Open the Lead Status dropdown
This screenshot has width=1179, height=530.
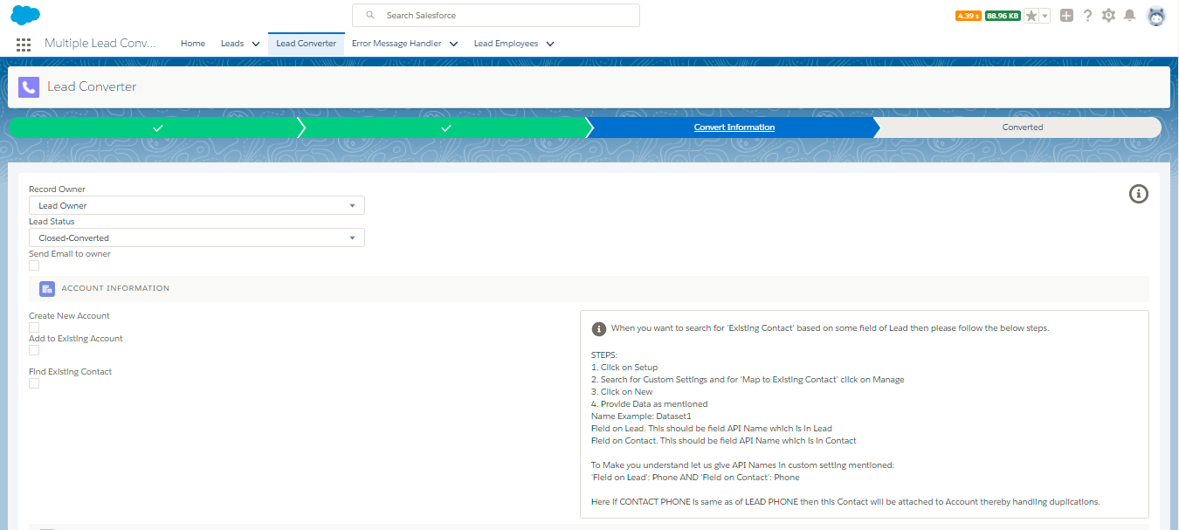pyautogui.click(x=196, y=237)
